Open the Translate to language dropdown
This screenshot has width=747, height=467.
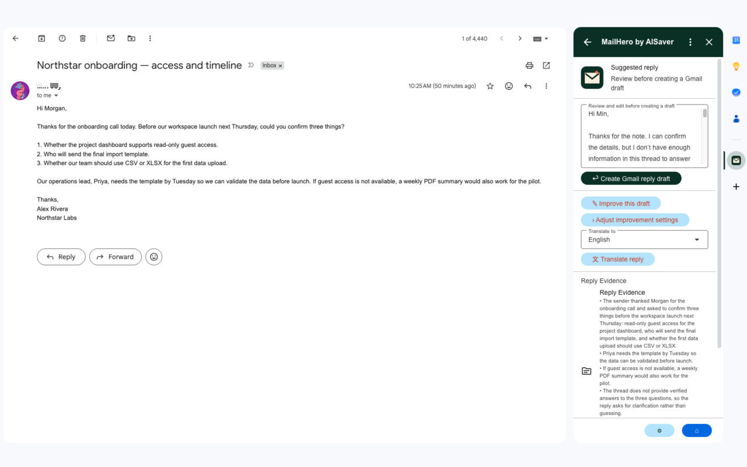pyautogui.click(x=644, y=239)
